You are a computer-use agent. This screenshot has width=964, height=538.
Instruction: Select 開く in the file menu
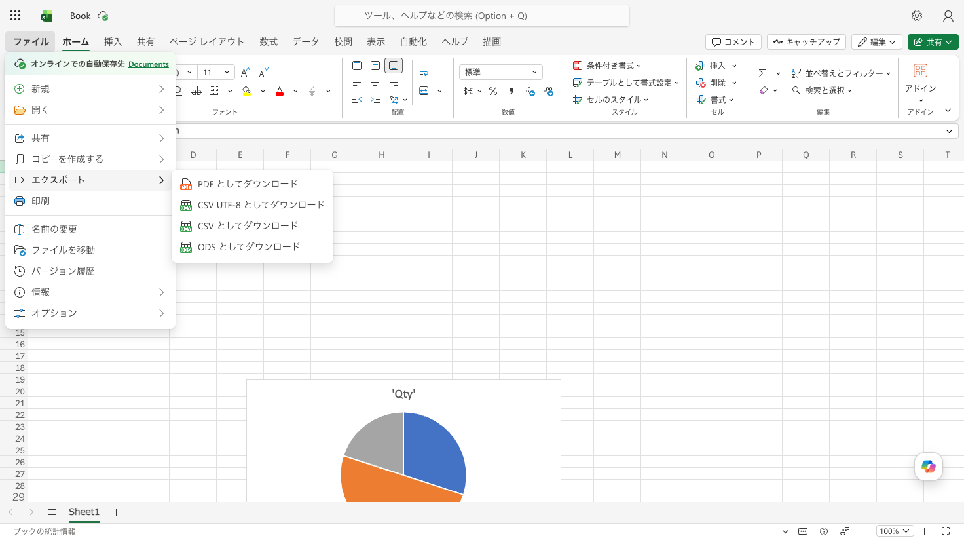pyautogui.click(x=90, y=110)
